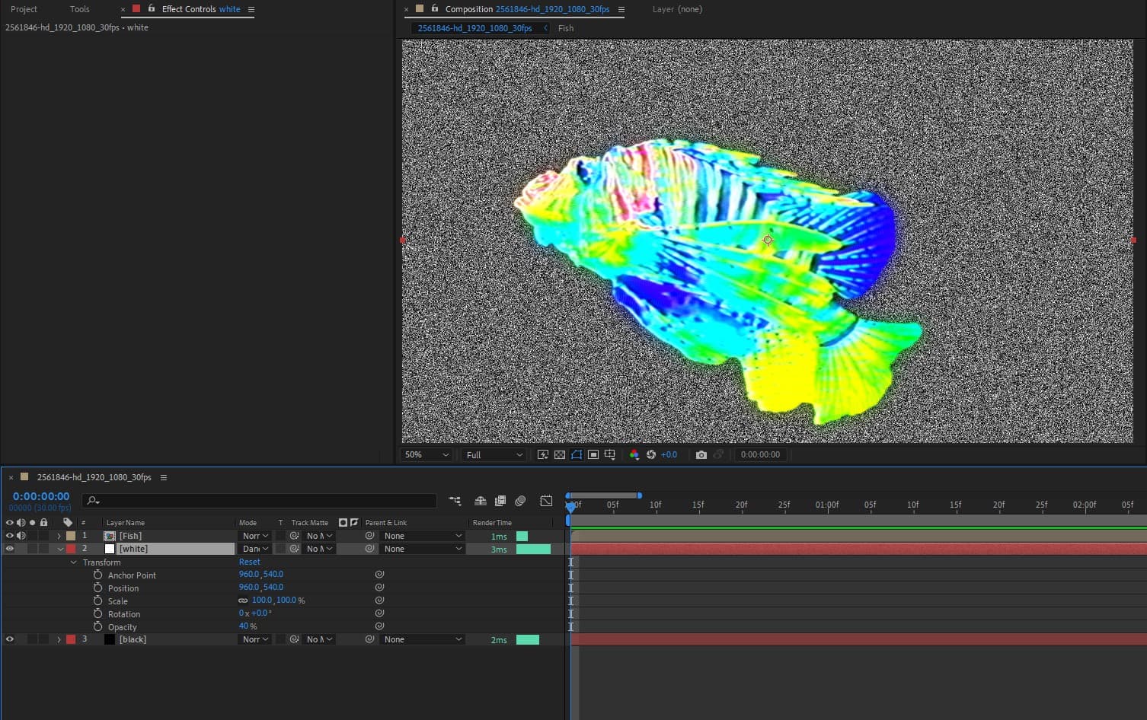
Task: Hide the Fish layer with eye icon
Action: click(x=10, y=536)
